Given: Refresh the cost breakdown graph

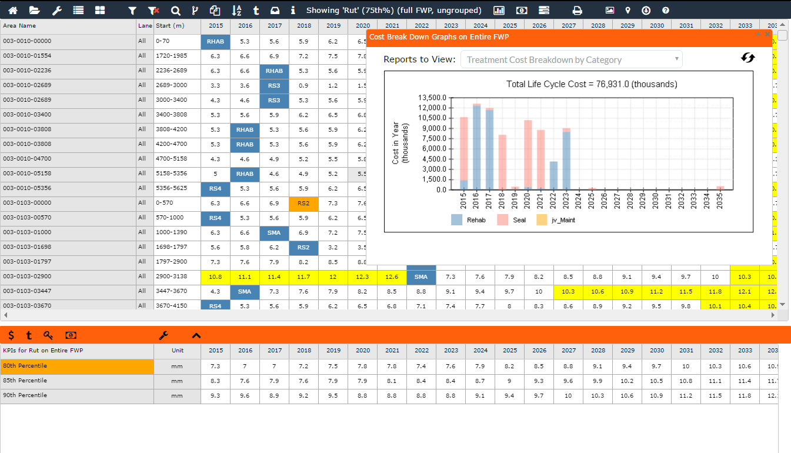Looking at the screenshot, I should pos(747,58).
